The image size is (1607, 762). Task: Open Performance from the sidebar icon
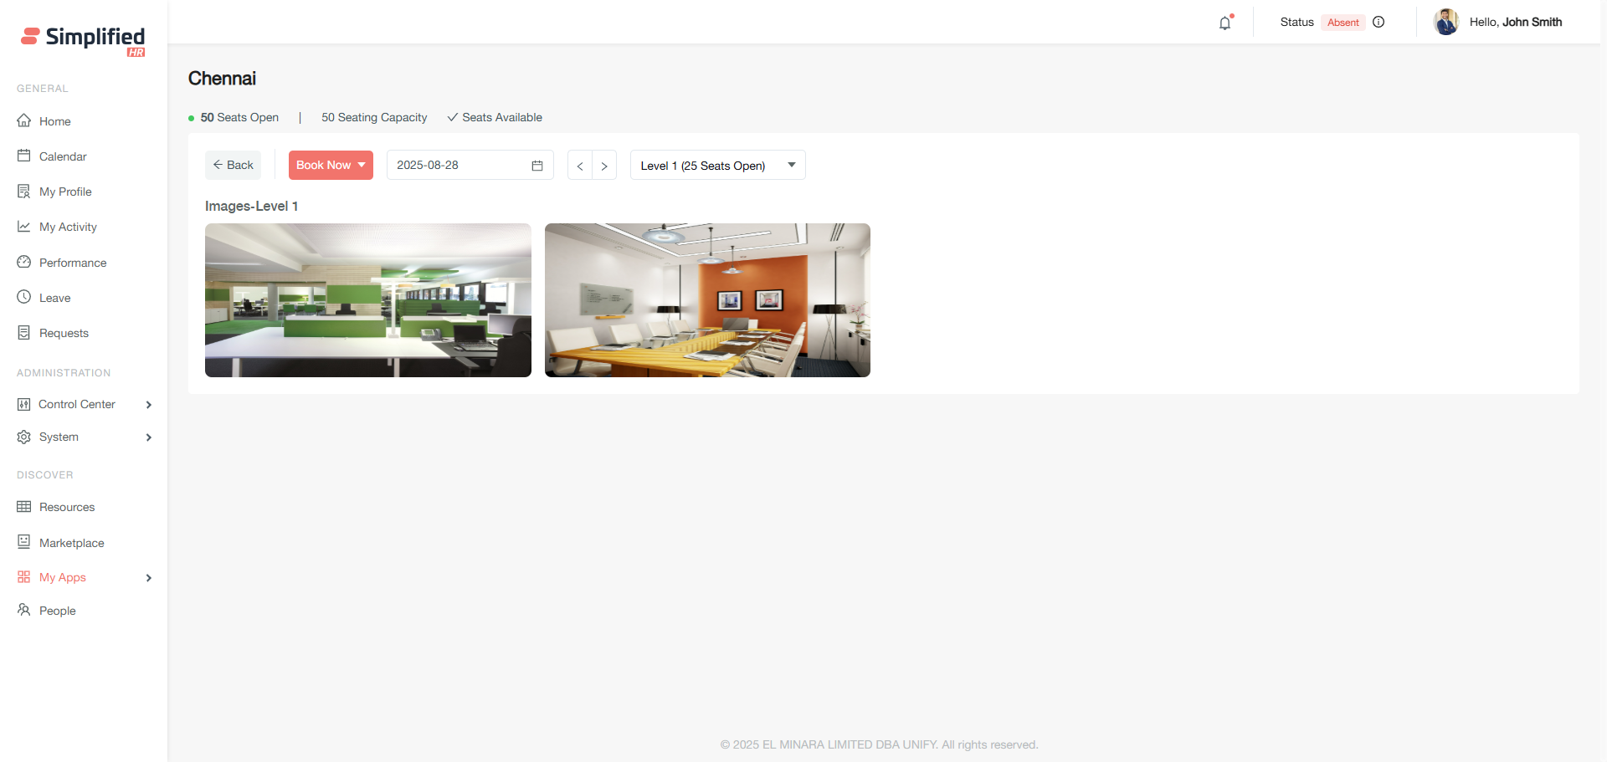(x=24, y=263)
